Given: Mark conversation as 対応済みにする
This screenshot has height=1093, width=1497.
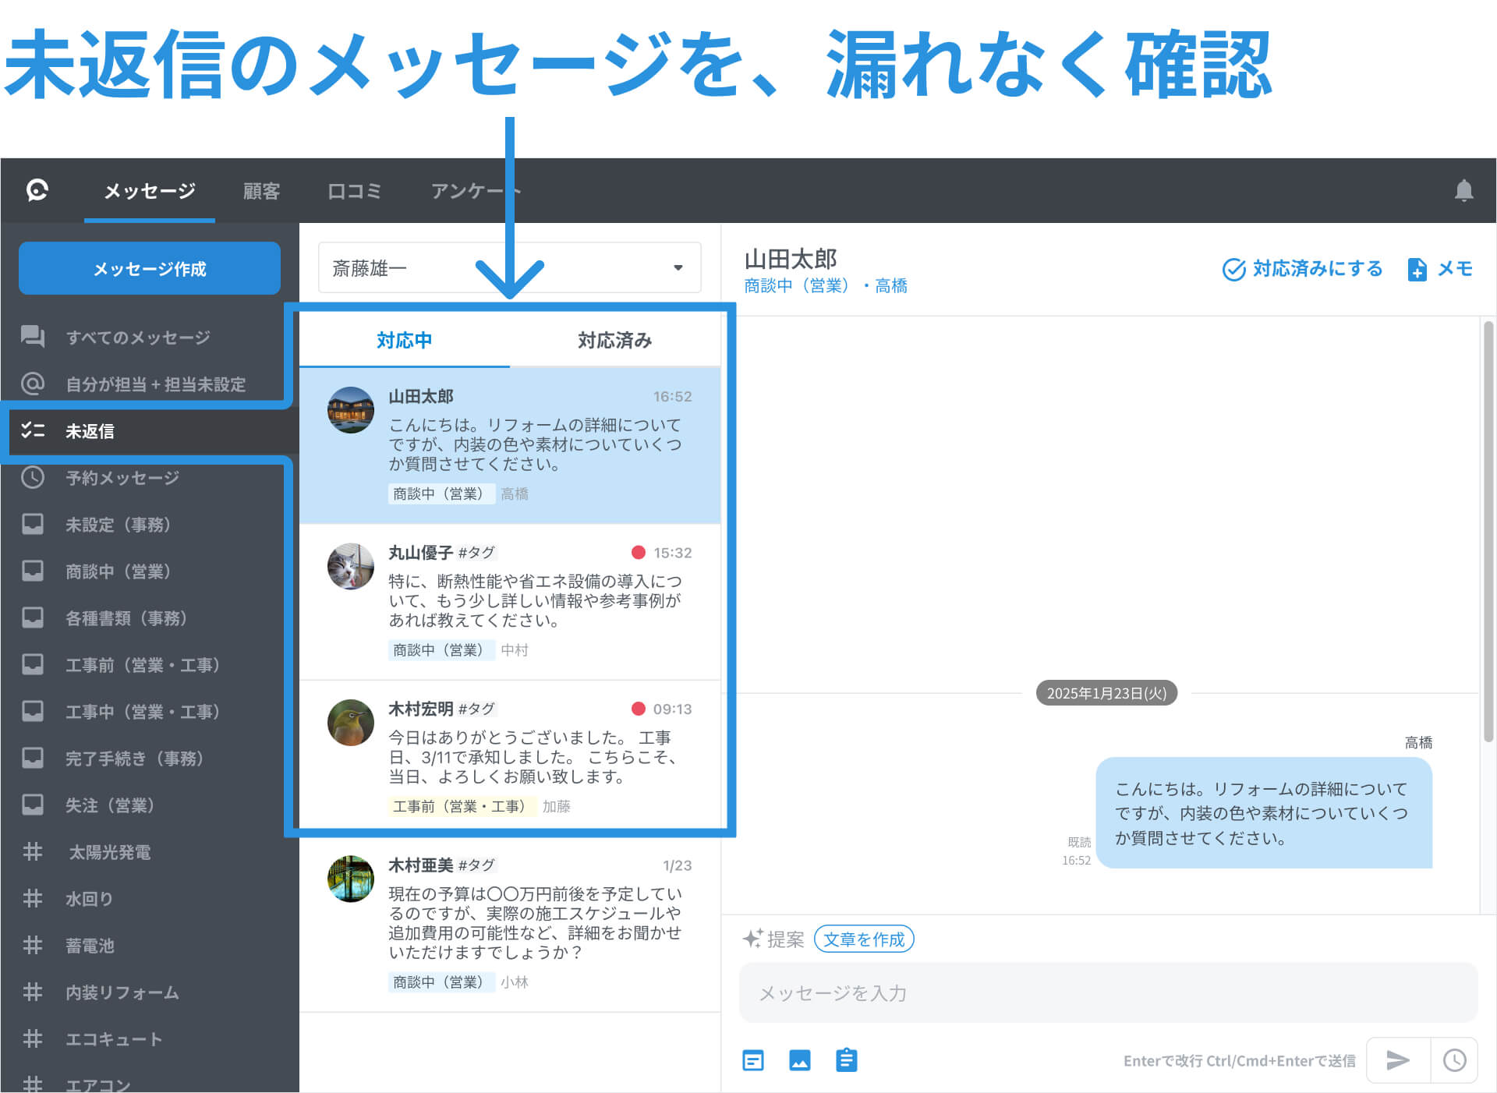Looking at the screenshot, I should click(1302, 269).
